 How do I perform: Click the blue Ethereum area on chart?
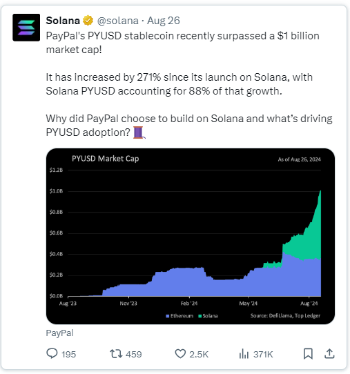191,284
